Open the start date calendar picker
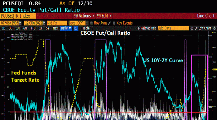This screenshot has height=120, width=217. pyautogui.click(x=20, y=23)
